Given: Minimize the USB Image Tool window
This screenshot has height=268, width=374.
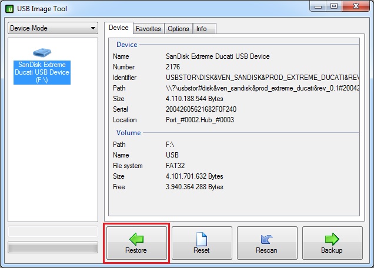Looking at the screenshot, I should point(318,6).
